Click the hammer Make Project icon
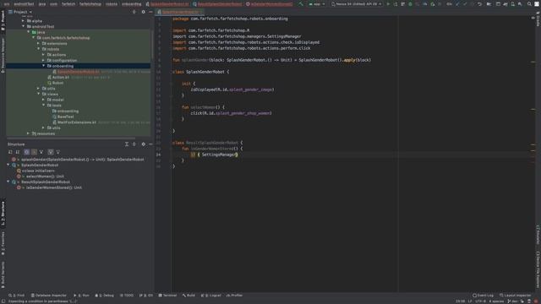541x304 pixels. [301, 4]
